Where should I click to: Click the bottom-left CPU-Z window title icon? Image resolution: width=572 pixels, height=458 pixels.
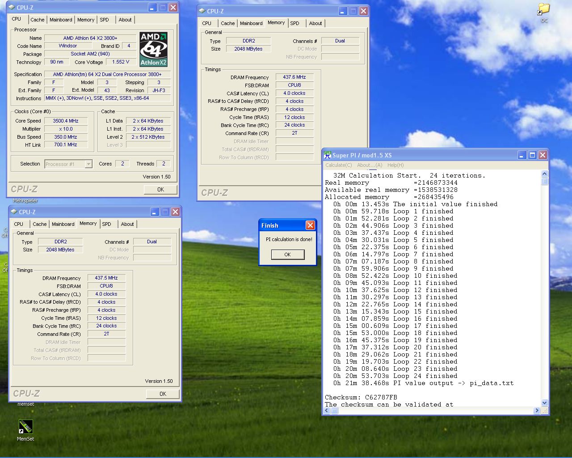(x=14, y=212)
